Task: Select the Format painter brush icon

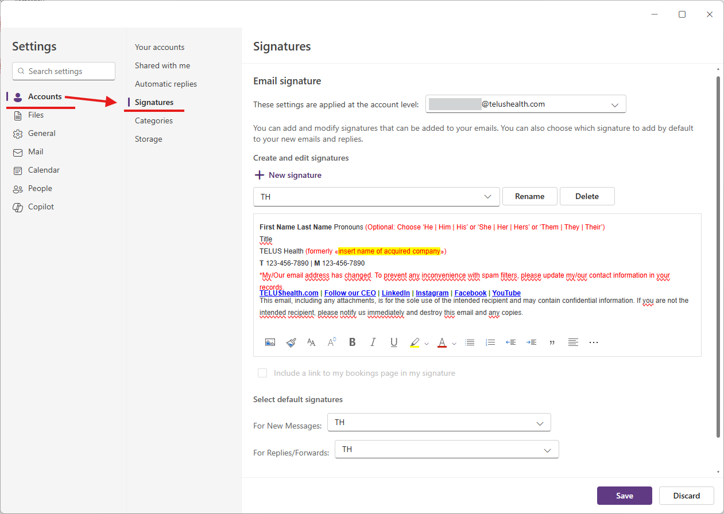Action: coord(291,342)
